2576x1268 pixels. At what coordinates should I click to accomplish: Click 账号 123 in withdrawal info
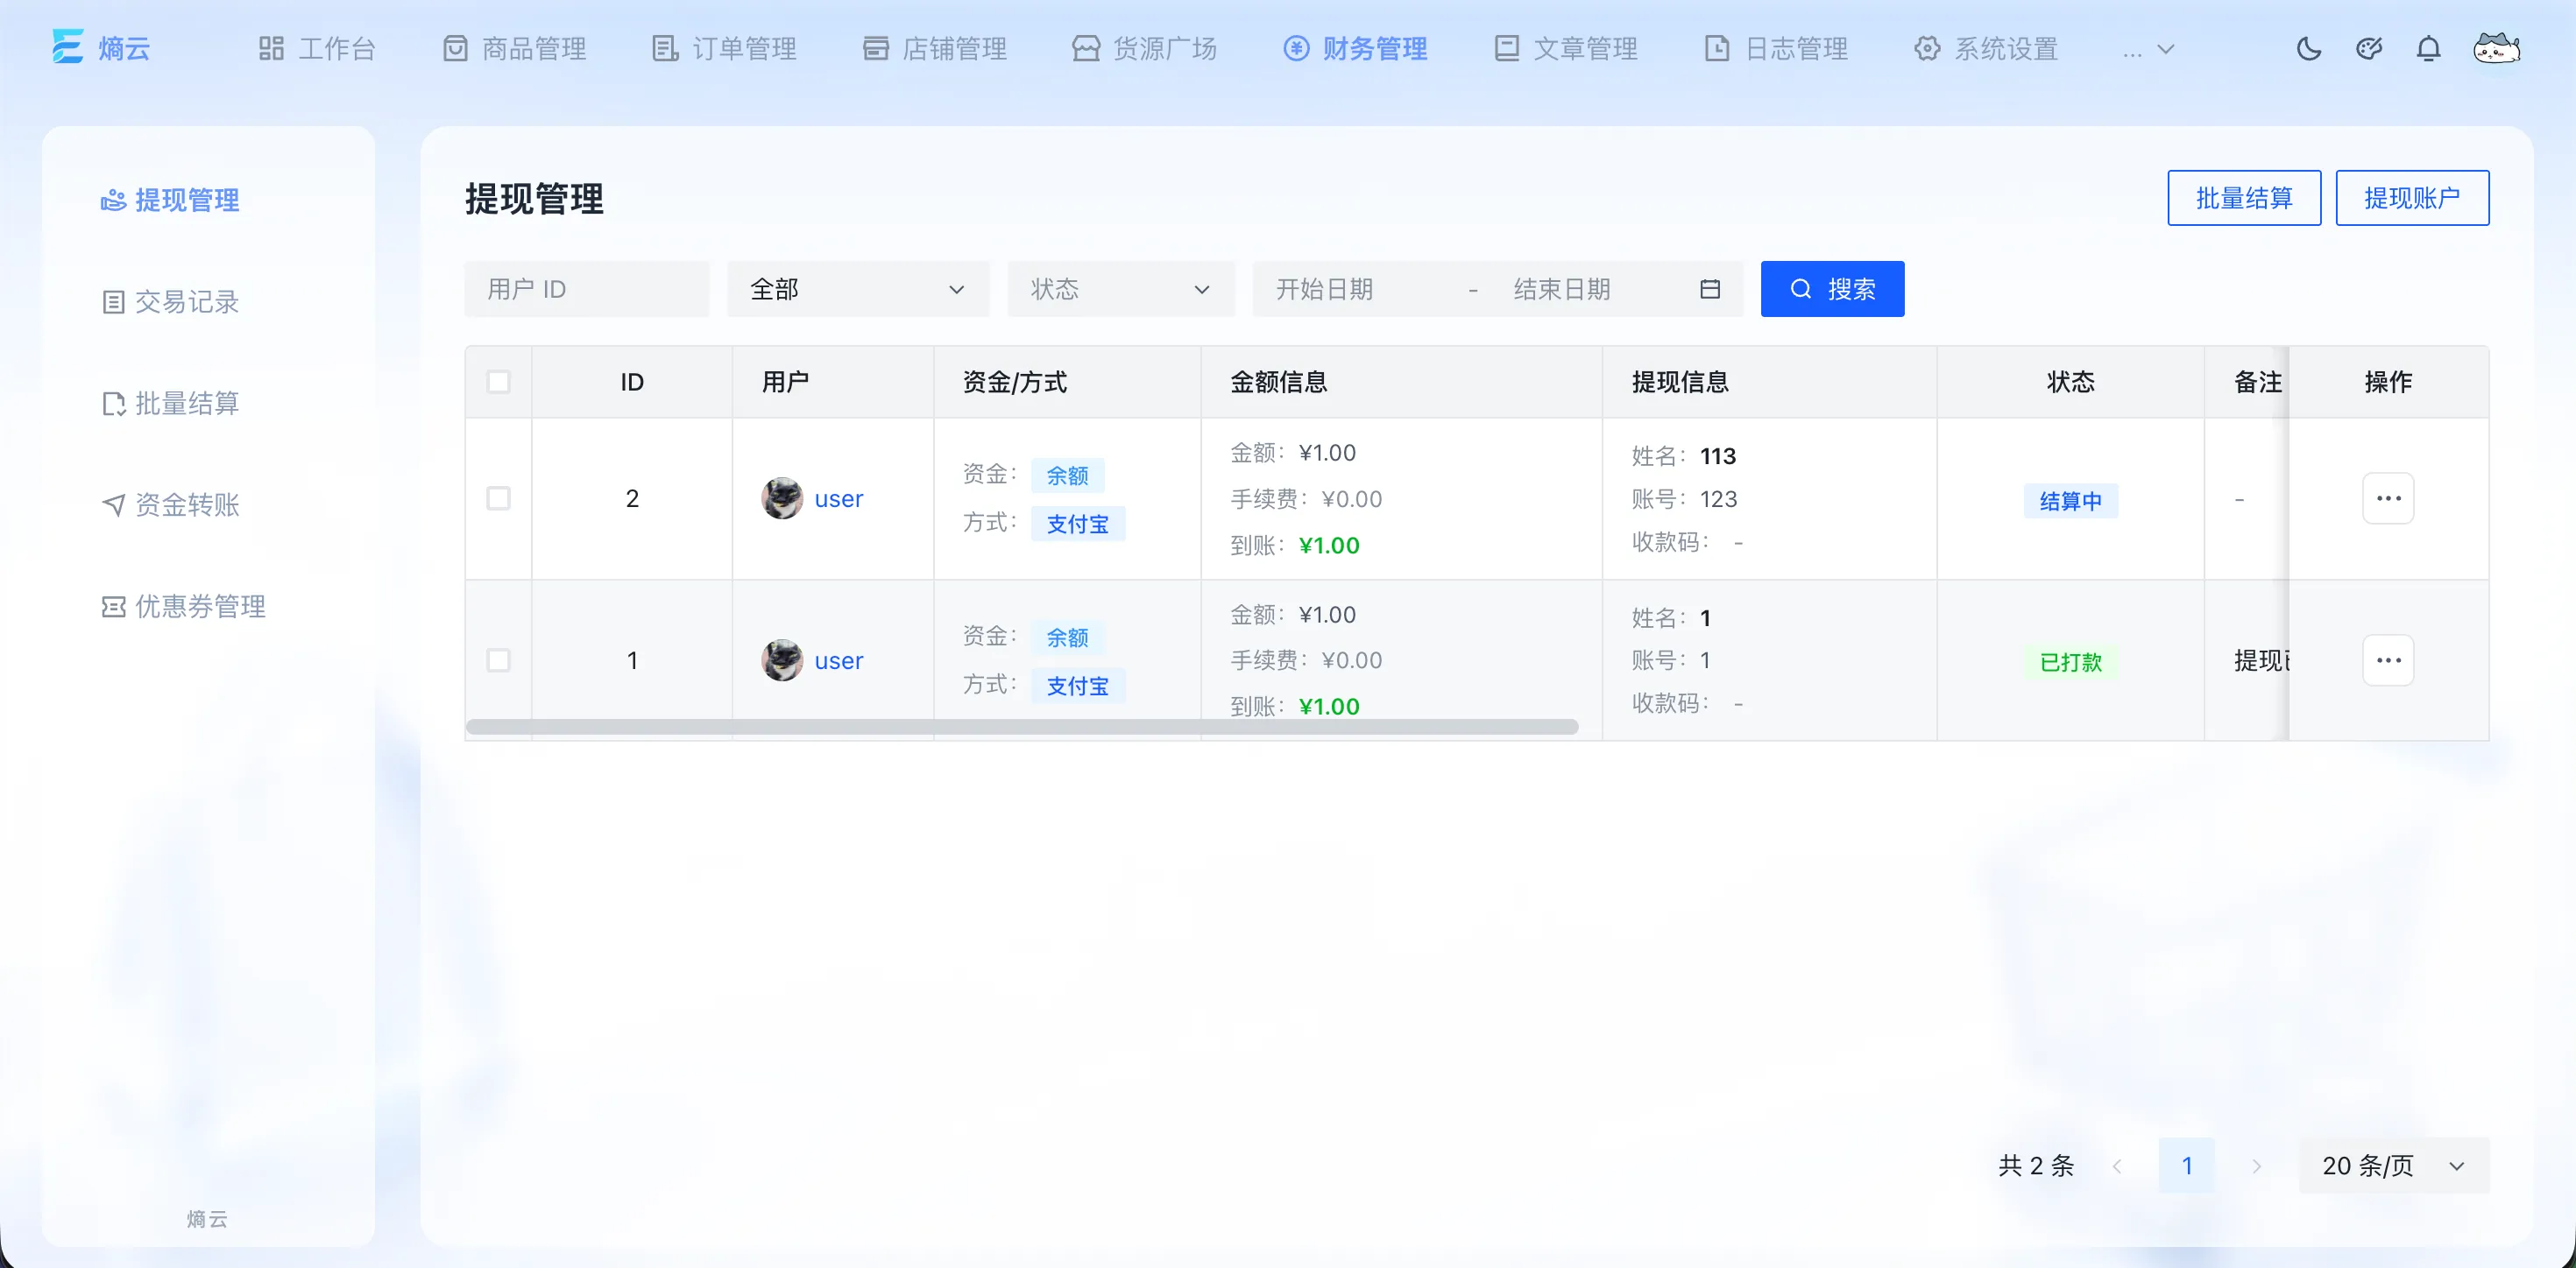tap(1684, 498)
